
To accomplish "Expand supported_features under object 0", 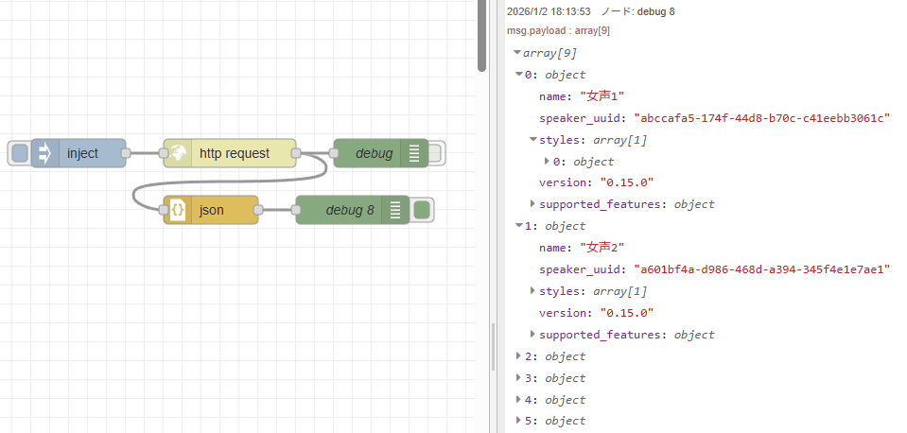I will (532, 204).
